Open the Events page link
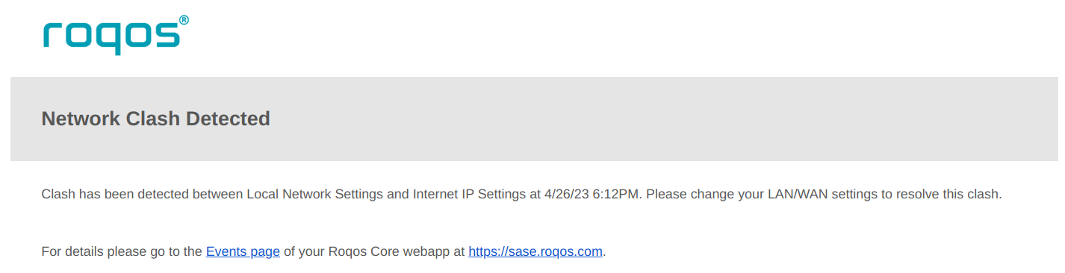Viewport: 1065px width, 273px height. pos(243,251)
